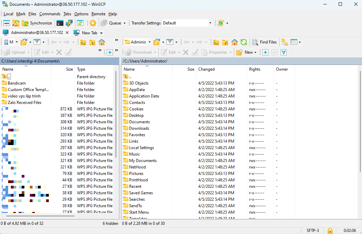Image resolution: width=362 pixels, height=234 pixels.
Task: Open a New Tab
Action: tap(86, 33)
